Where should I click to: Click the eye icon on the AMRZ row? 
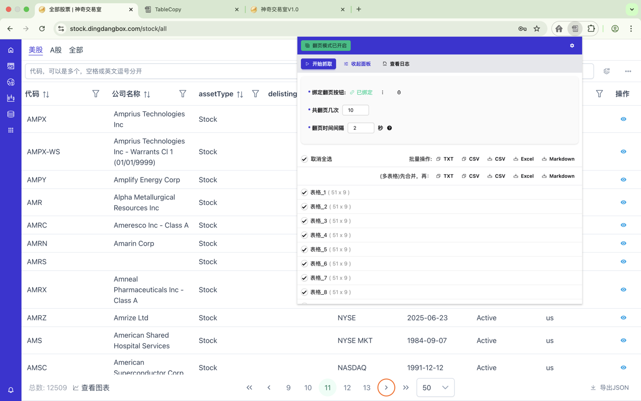click(x=623, y=317)
